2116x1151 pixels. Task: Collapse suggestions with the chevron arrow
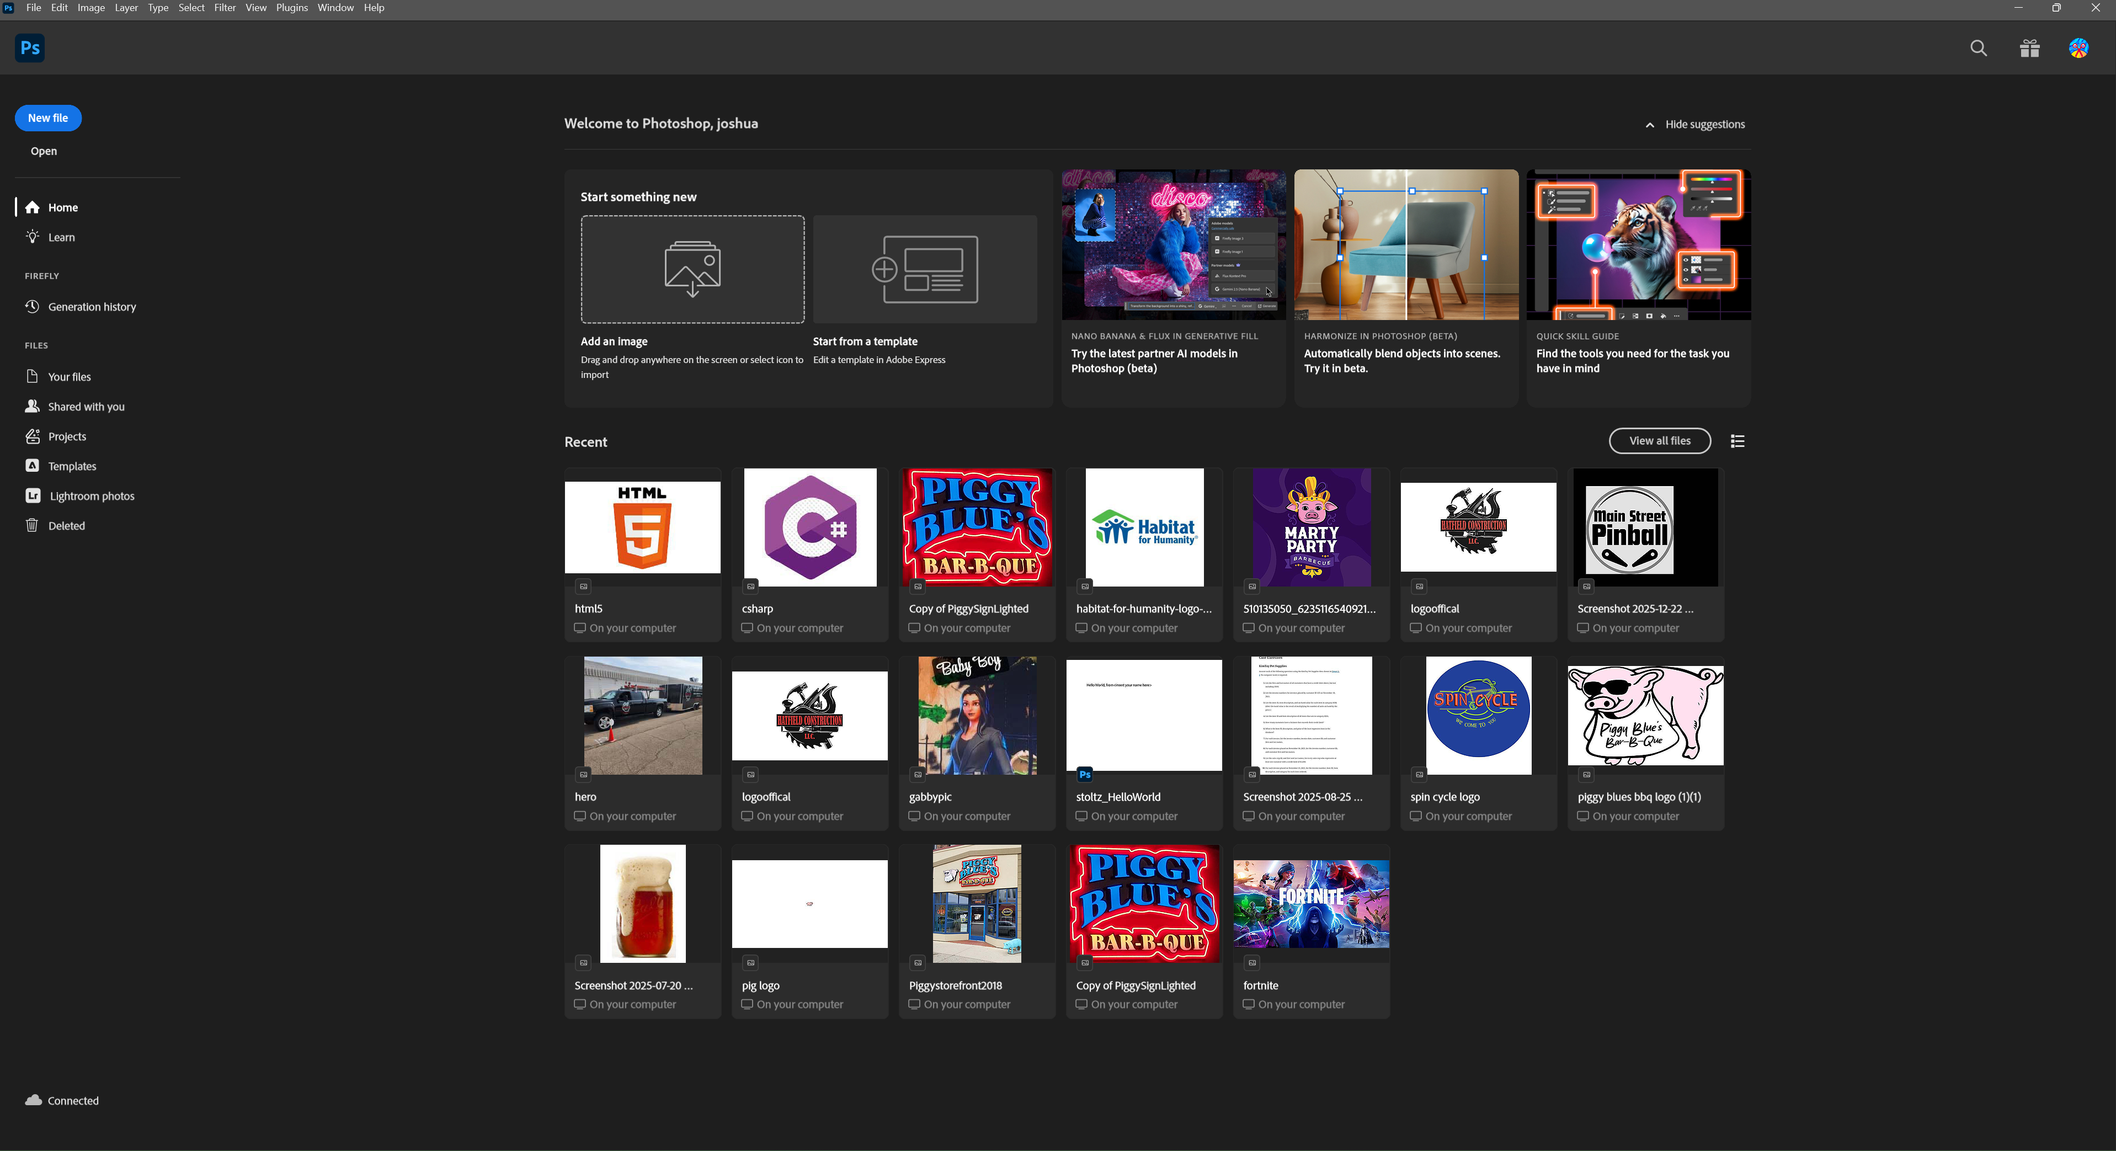pos(1649,125)
